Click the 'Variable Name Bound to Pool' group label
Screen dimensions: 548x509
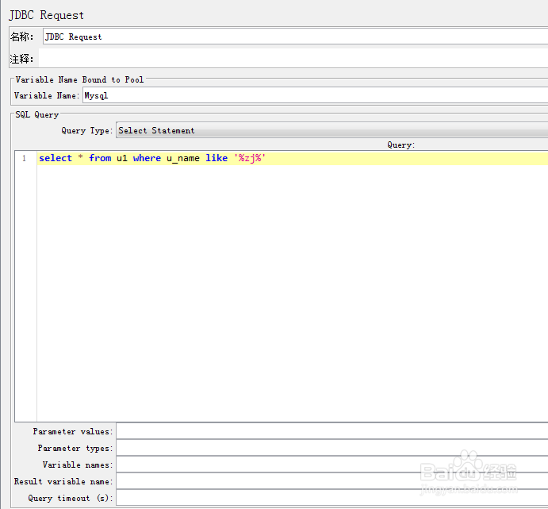coord(79,79)
